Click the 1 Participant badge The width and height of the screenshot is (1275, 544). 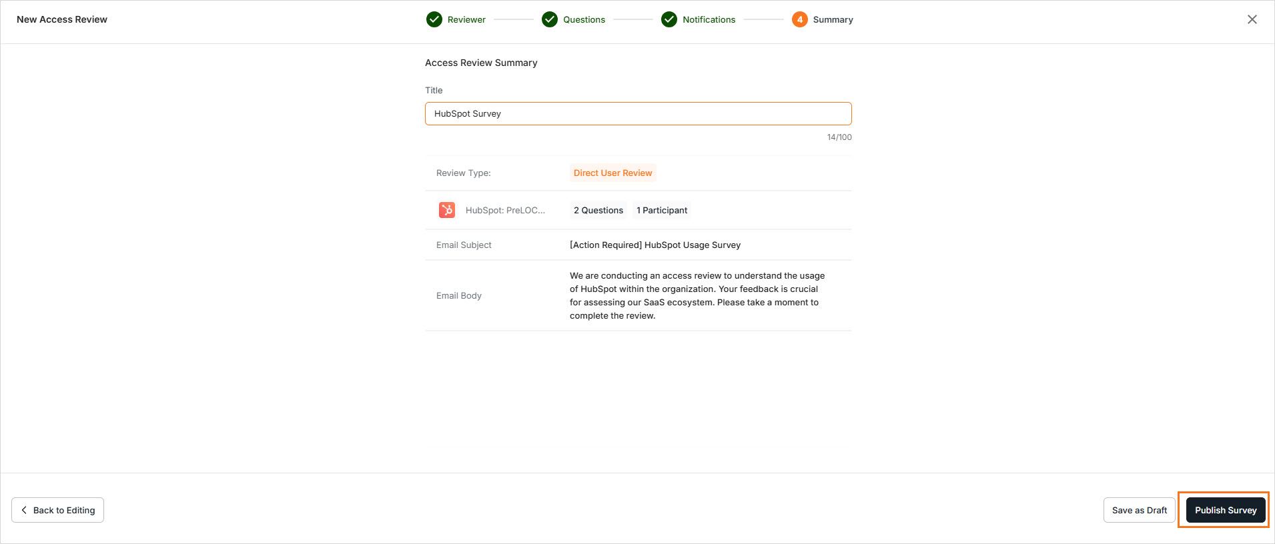pyautogui.click(x=662, y=210)
